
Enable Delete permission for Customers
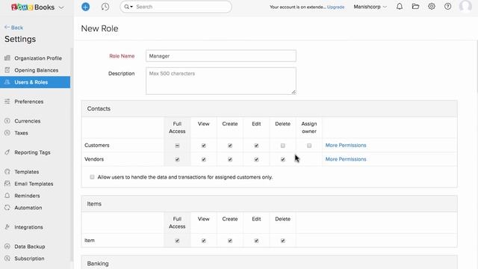(282, 146)
